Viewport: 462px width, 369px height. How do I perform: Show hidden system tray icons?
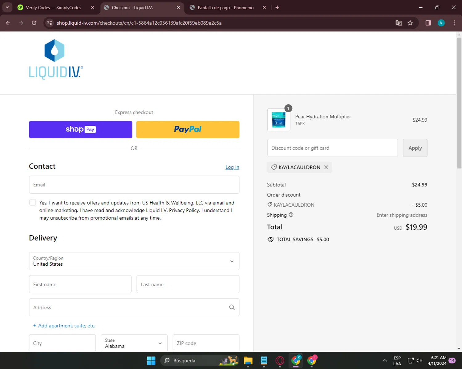(385, 360)
